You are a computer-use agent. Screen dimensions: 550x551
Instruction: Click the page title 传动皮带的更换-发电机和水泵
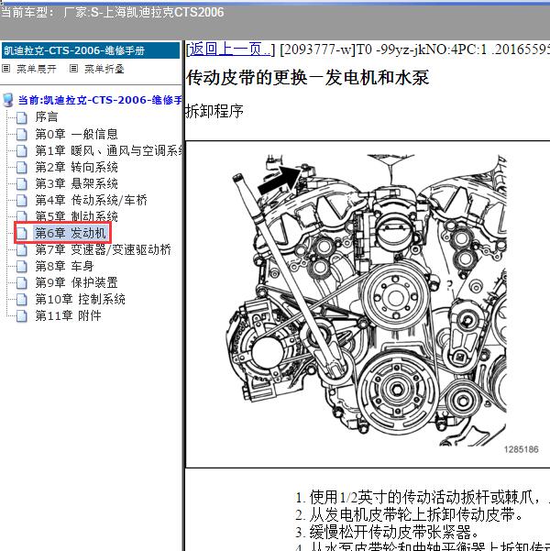pyautogui.click(x=307, y=77)
